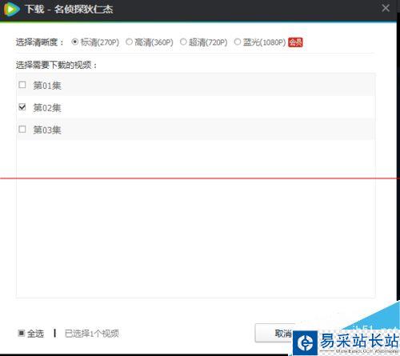
Task: Select the 标清(270P) quality option
Action: (x=75, y=42)
